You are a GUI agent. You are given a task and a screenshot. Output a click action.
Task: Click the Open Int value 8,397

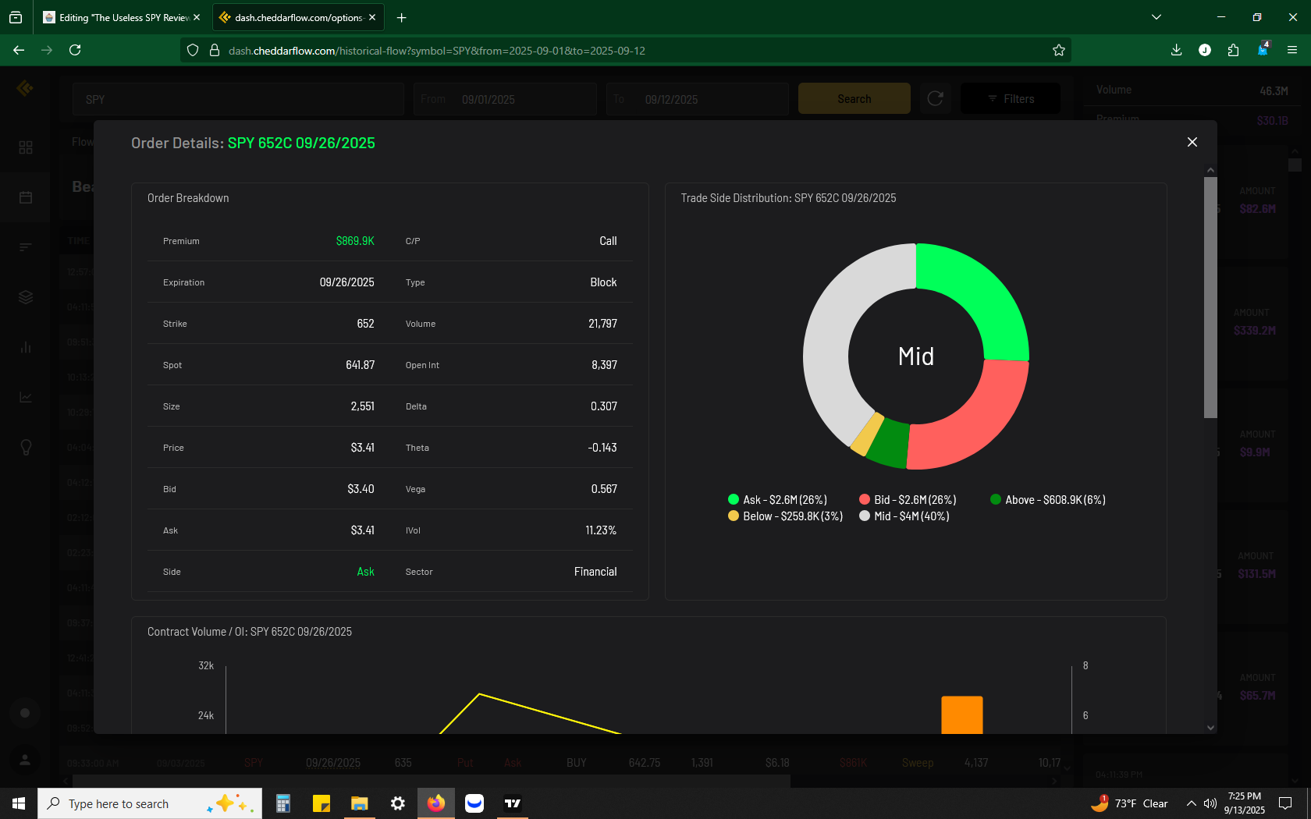(x=604, y=365)
